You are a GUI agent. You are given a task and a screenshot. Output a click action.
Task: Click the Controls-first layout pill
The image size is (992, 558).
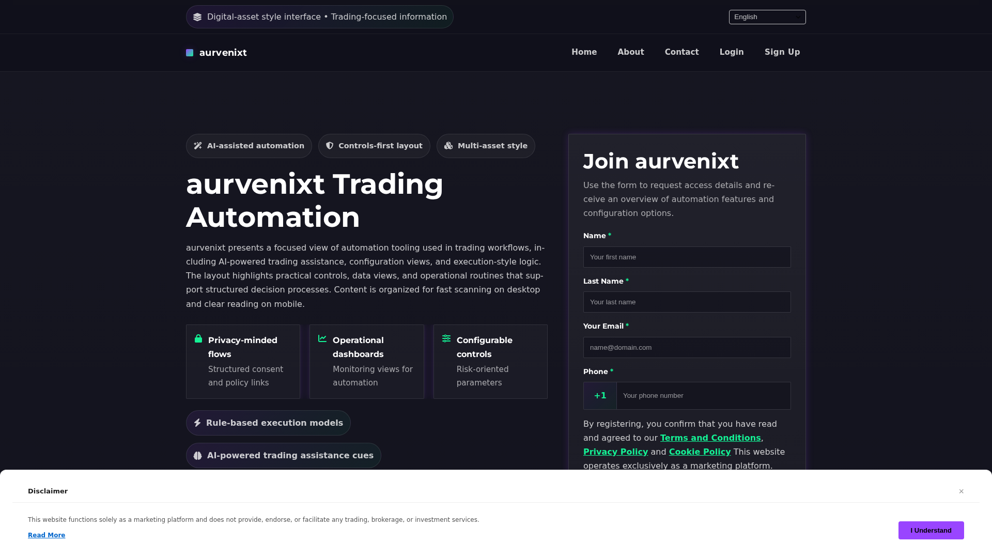(374, 146)
